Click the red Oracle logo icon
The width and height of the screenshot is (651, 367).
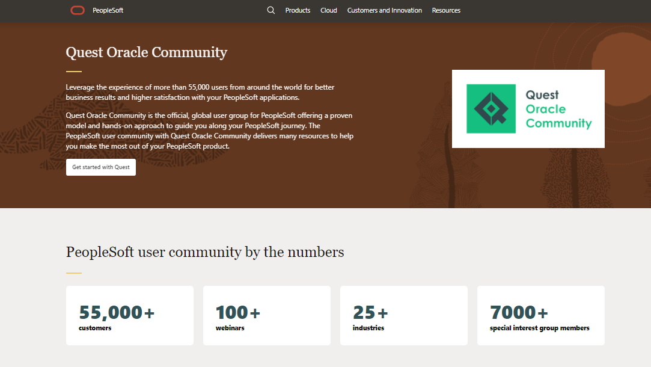click(x=78, y=10)
